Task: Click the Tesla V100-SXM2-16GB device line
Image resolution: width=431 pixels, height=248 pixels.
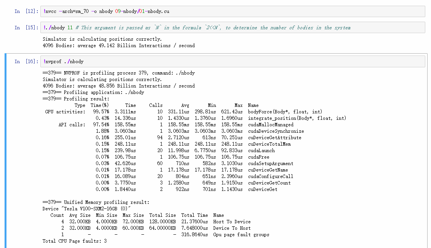Action: (x=86, y=209)
